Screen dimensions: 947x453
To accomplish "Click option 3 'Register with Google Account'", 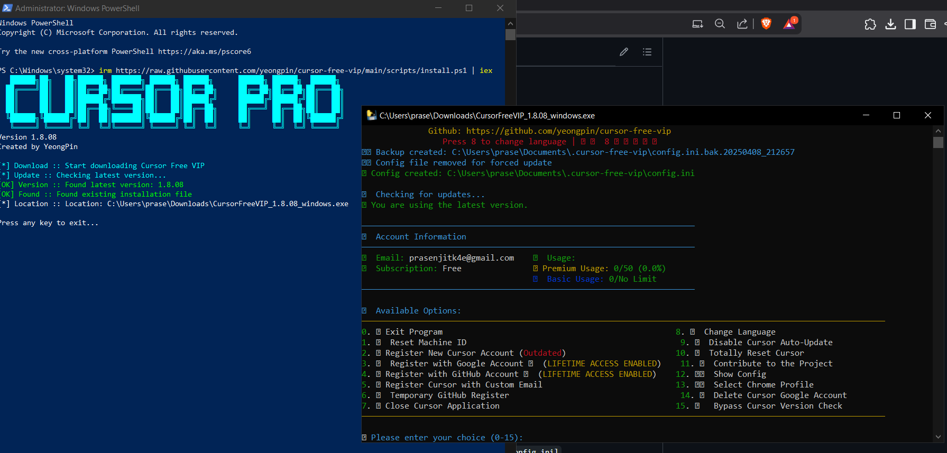I will pos(511,364).
